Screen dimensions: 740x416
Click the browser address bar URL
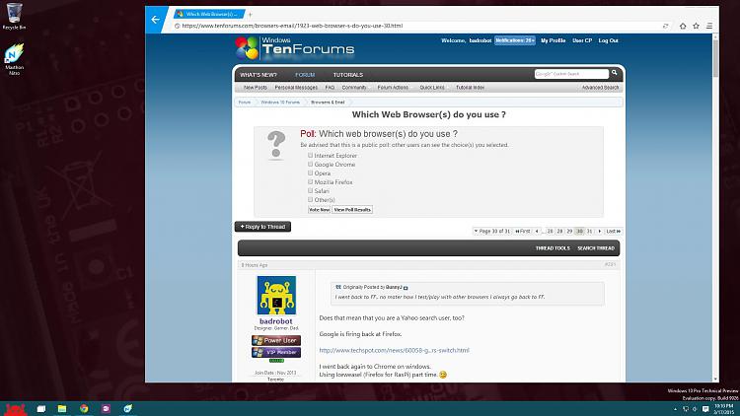click(x=292, y=26)
